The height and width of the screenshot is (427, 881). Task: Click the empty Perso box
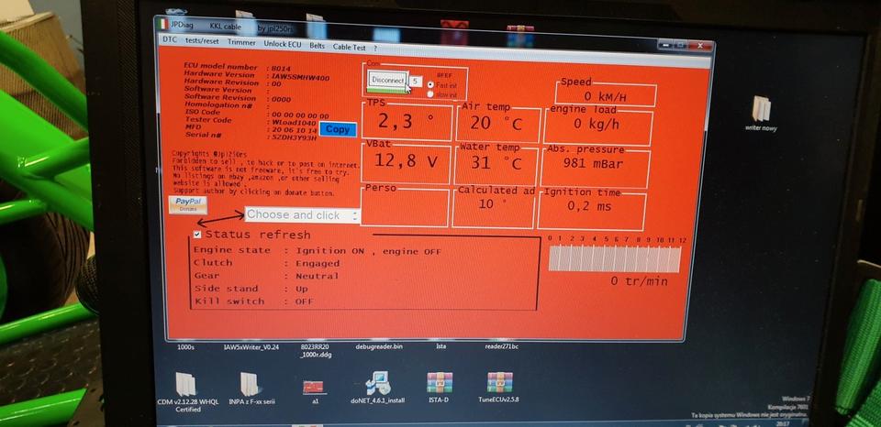pyautogui.click(x=405, y=207)
